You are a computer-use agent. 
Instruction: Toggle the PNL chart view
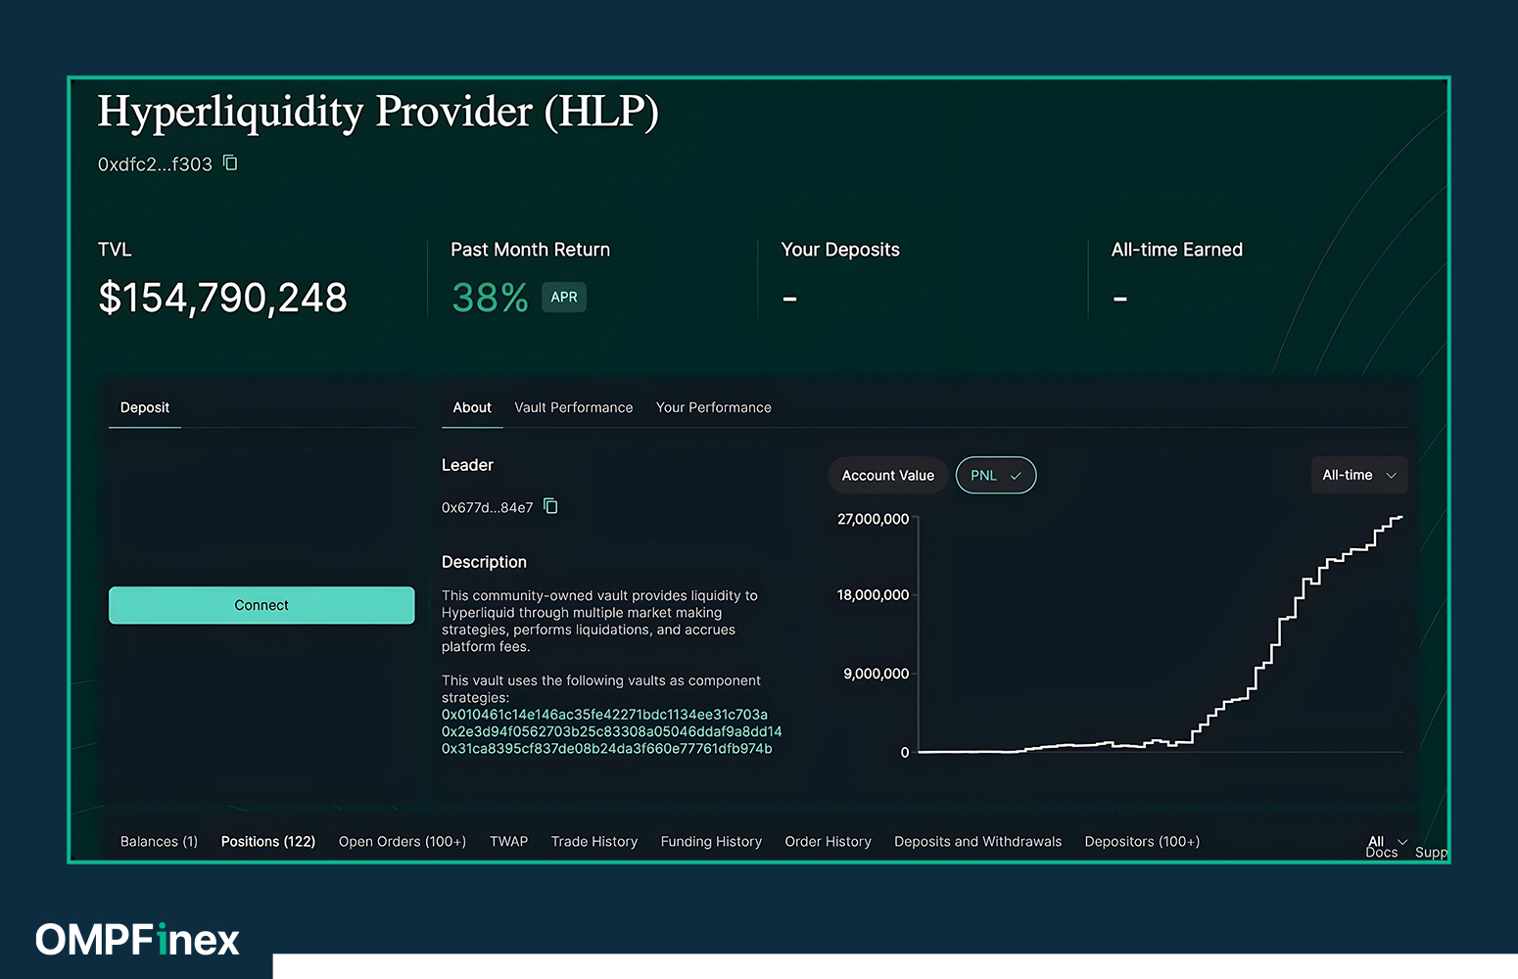(996, 475)
